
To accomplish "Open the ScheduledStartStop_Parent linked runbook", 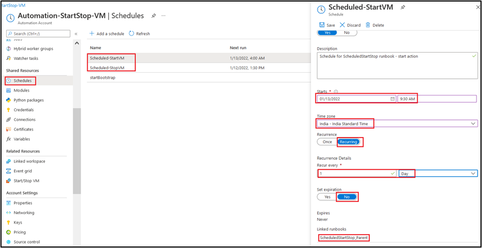I will [344, 238].
